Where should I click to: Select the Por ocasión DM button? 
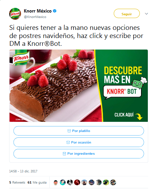(x=78, y=142)
